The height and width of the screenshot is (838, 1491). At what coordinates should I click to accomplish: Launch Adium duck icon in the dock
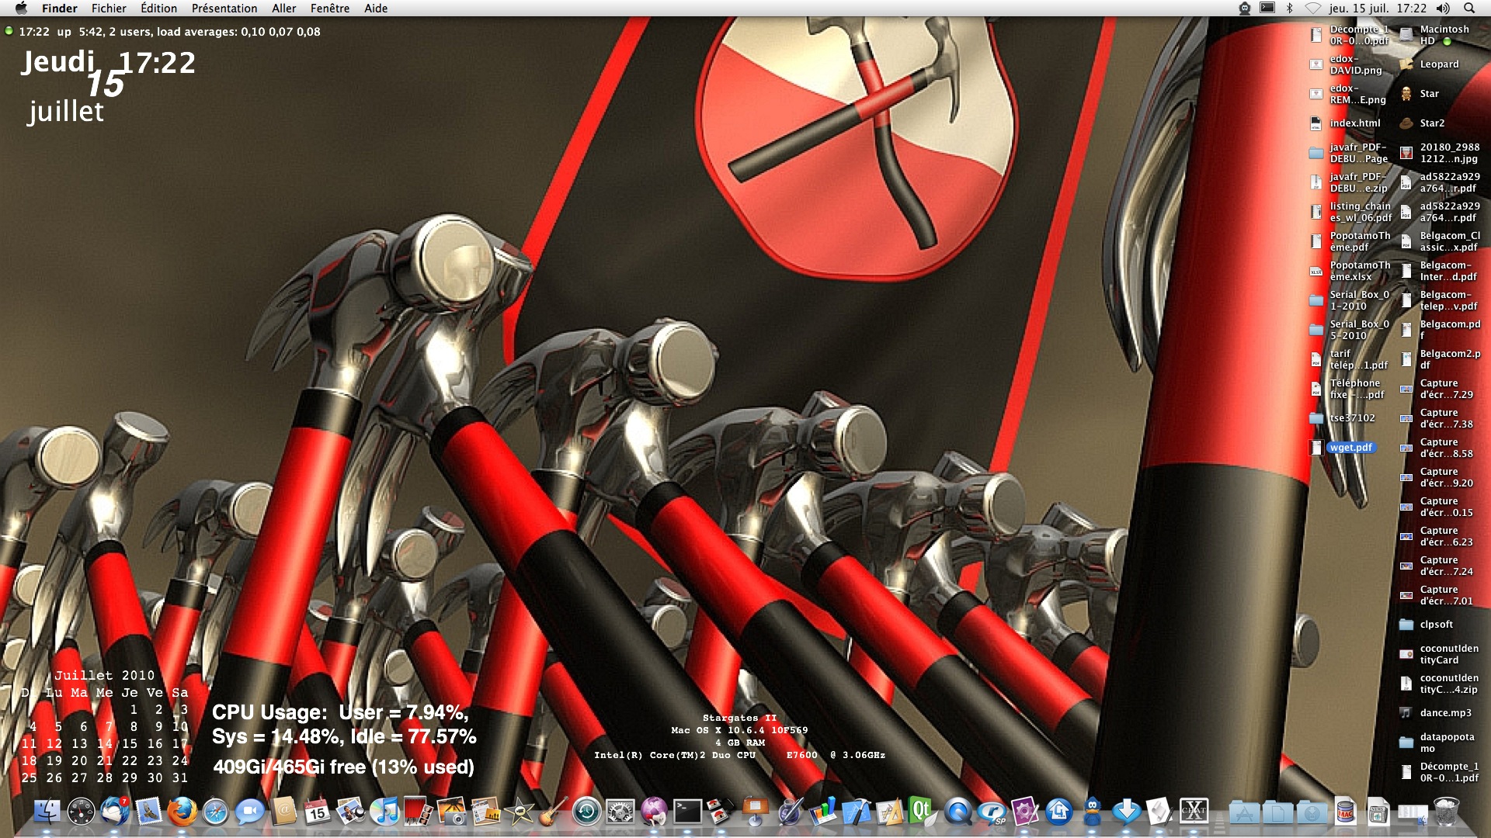[x=1093, y=812]
